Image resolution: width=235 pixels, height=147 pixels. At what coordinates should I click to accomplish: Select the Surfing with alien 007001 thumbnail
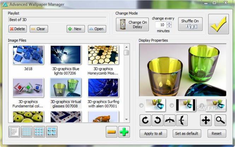103,88
